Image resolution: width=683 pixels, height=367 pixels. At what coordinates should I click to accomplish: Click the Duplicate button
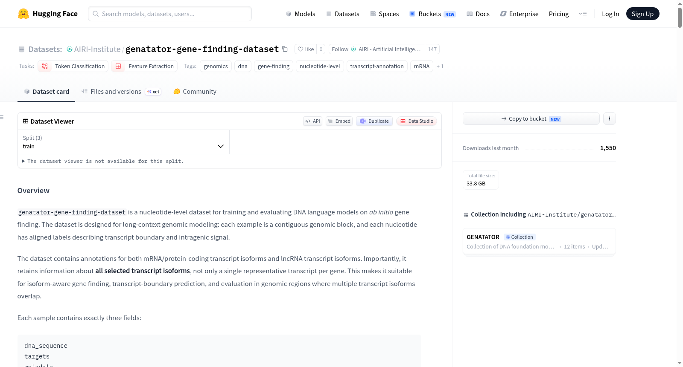374,121
